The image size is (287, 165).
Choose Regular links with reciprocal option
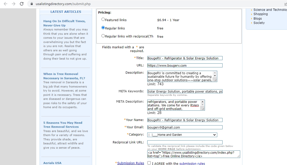tap(103, 36)
